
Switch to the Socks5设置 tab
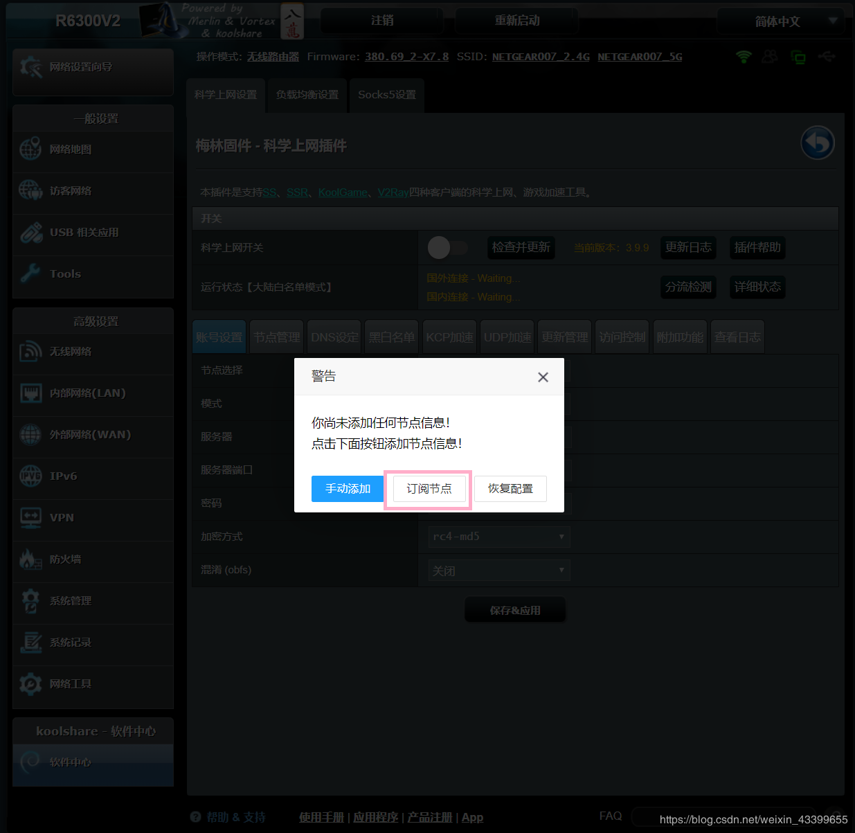click(x=386, y=95)
